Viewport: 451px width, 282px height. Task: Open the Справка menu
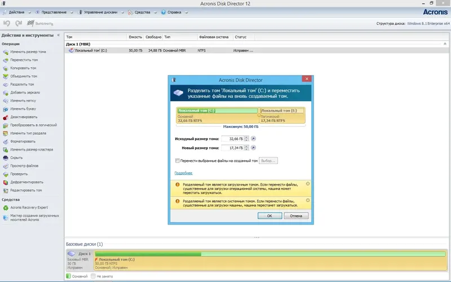coord(174,12)
